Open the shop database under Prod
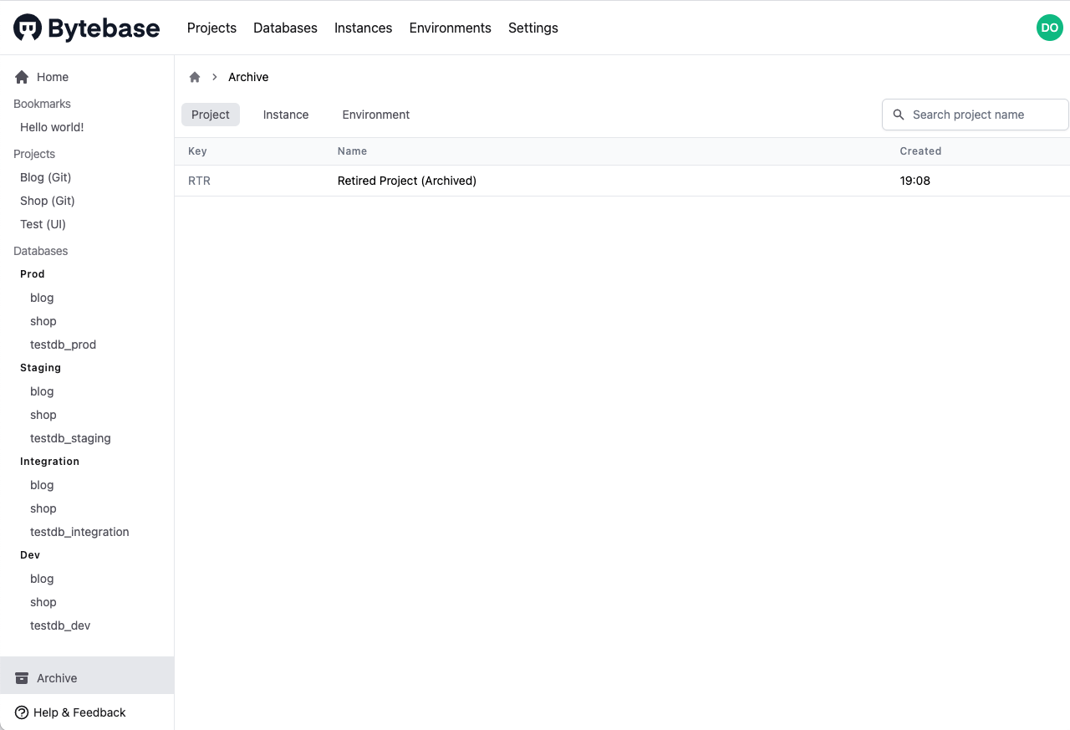1070x730 pixels. click(43, 321)
